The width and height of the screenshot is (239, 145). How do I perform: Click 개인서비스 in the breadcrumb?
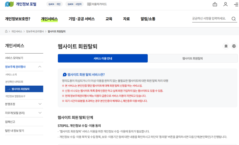click(17, 31)
